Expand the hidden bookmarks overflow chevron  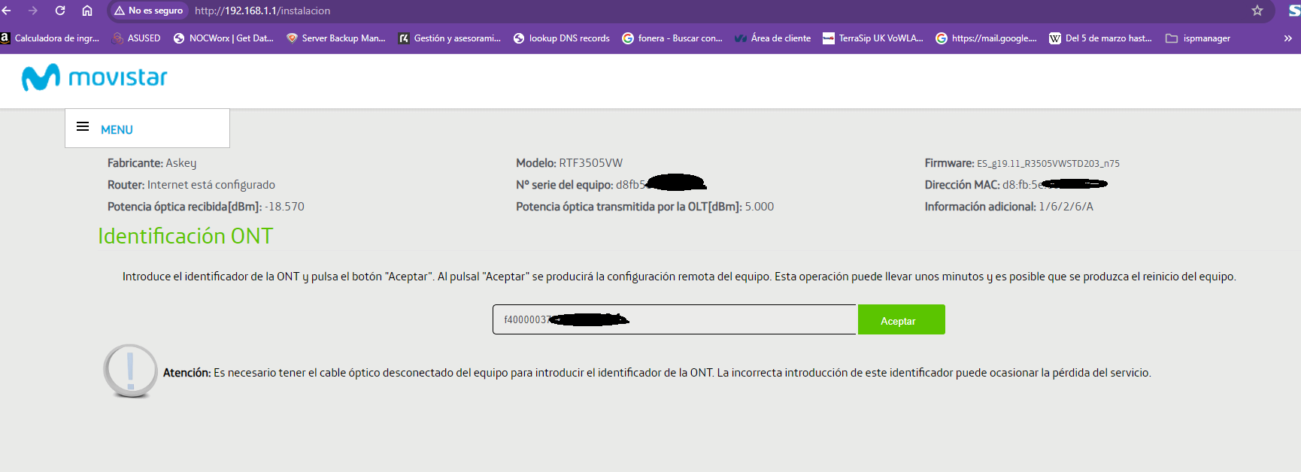coord(1287,38)
